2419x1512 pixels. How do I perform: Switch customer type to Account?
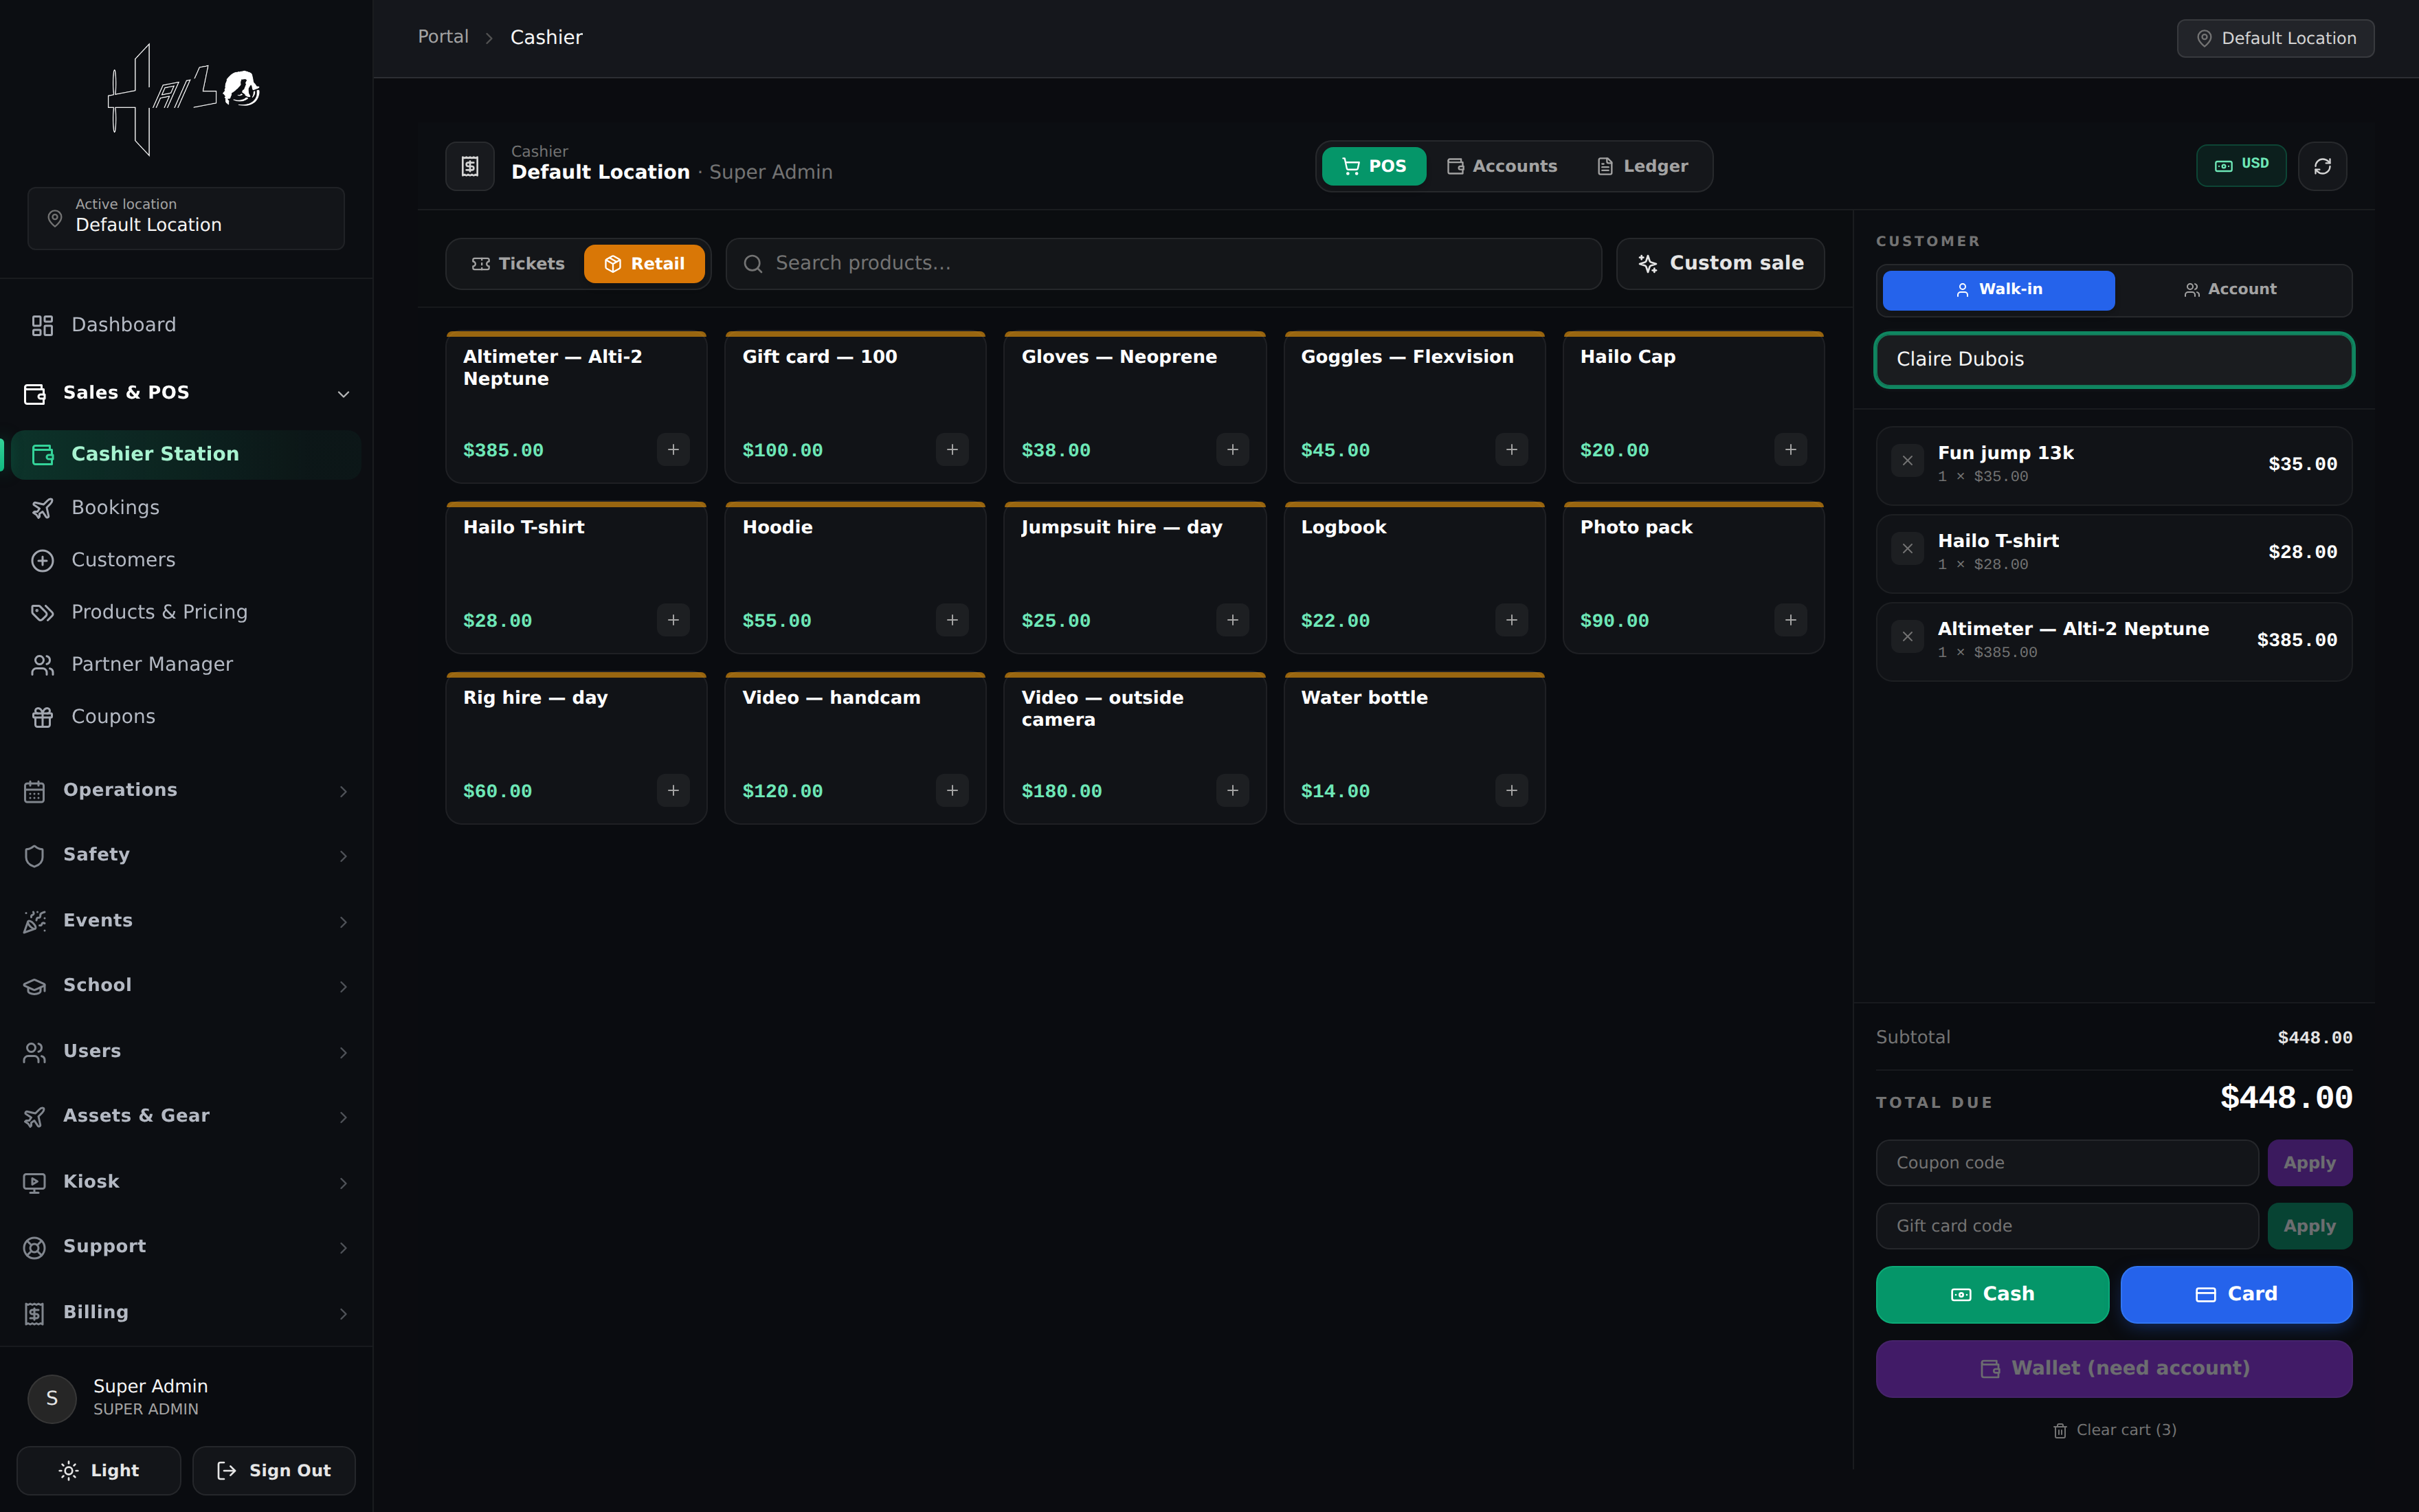[x=2230, y=290]
